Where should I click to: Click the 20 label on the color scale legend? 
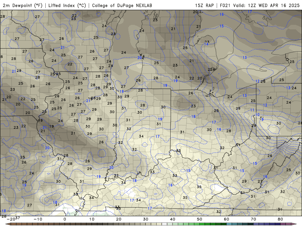[x=119, y=219]
